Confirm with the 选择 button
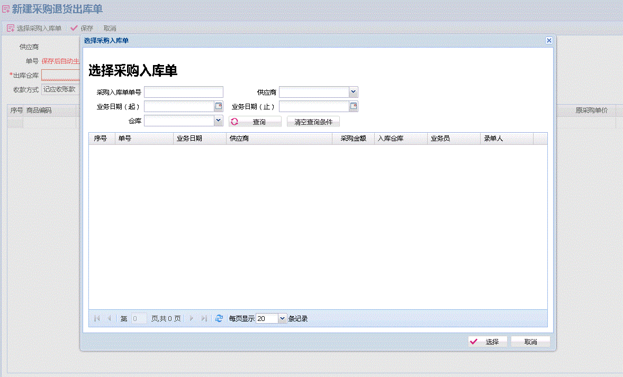 click(x=487, y=342)
